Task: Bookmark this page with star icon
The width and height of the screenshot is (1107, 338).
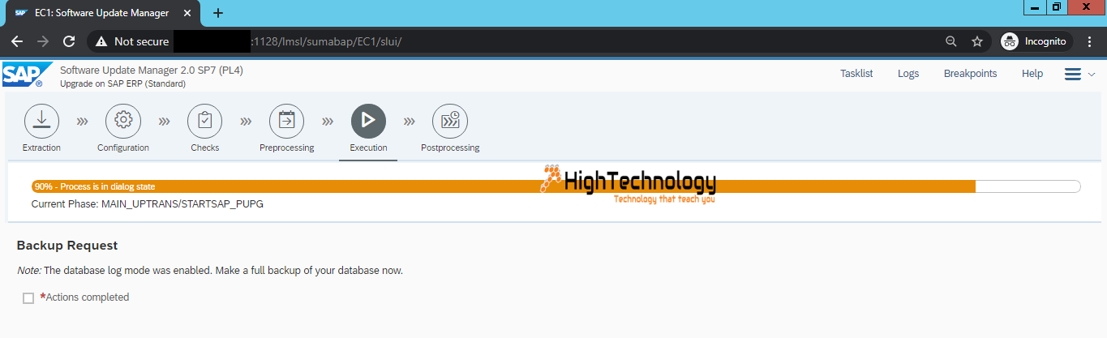Action: [x=977, y=41]
